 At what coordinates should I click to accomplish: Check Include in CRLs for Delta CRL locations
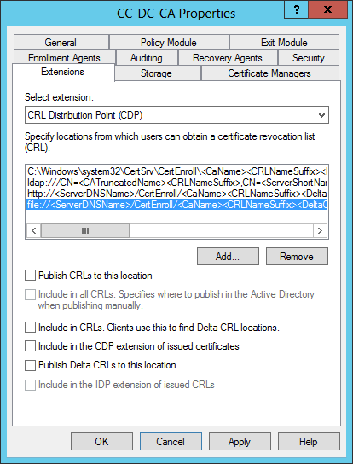30,328
